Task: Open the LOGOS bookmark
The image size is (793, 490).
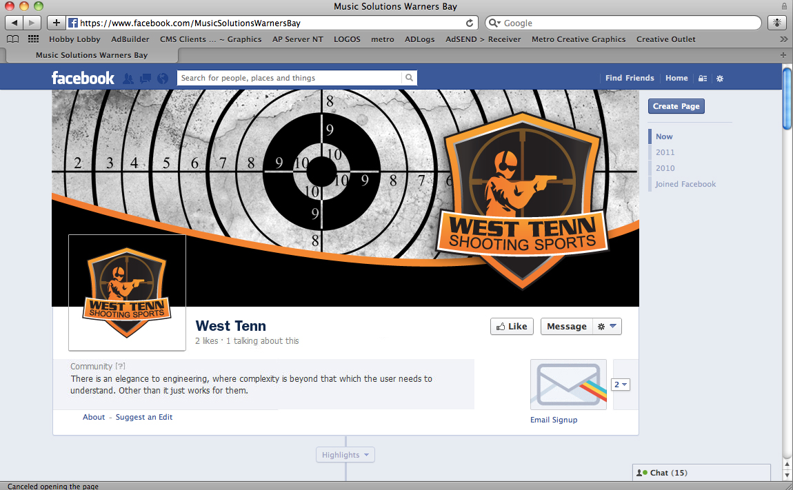Action: pyautogui.click(x=347, y=39)
